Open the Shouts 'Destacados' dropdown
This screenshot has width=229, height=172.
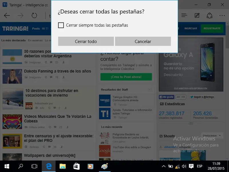coord(212,136)
